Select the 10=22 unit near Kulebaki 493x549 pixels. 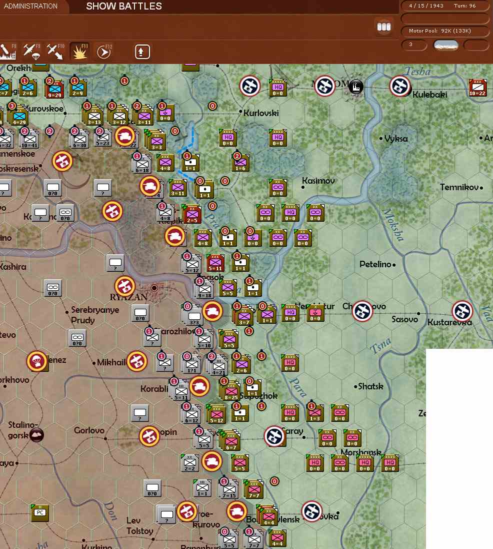(477, 88)
